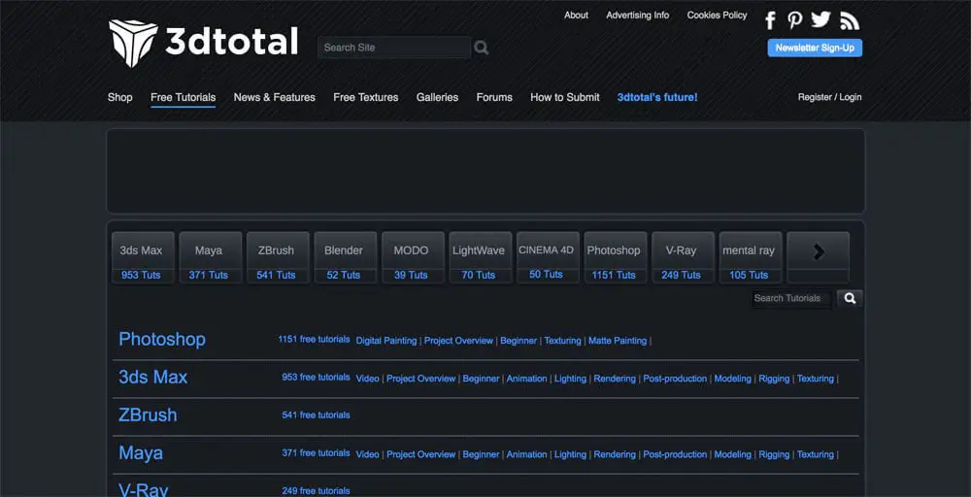
Task: Open the Cookies Policy link
Action: tap(718, 15)
